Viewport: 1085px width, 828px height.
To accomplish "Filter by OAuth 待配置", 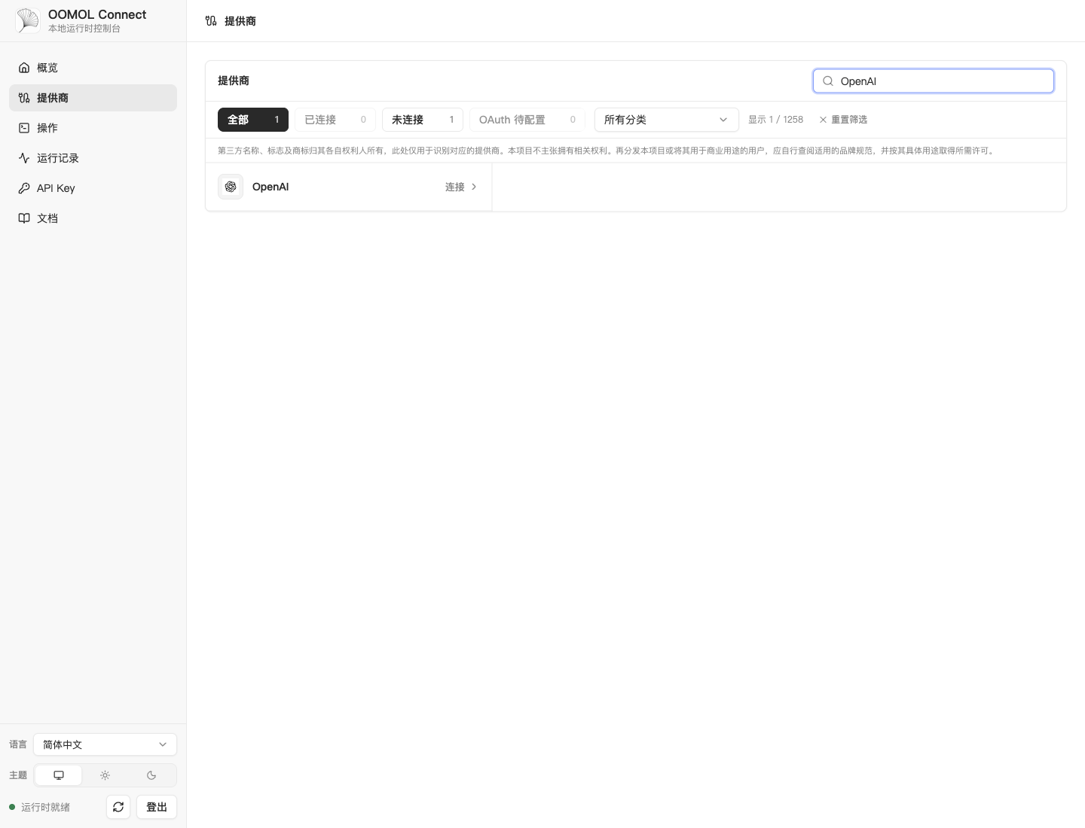I will 527,120.
